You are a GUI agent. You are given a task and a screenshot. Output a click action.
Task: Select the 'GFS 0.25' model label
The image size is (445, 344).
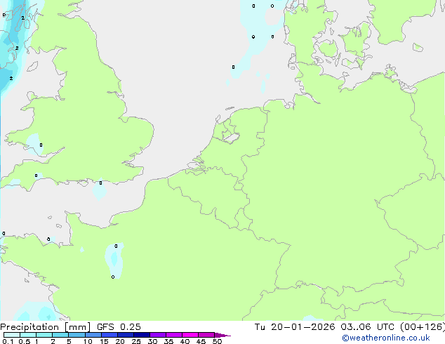[x=119, y=327]
